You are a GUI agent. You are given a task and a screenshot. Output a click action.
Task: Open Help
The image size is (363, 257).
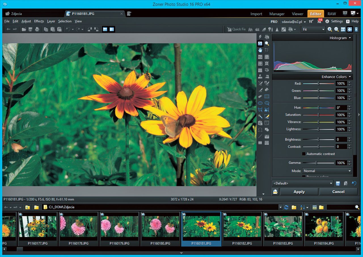352,22
